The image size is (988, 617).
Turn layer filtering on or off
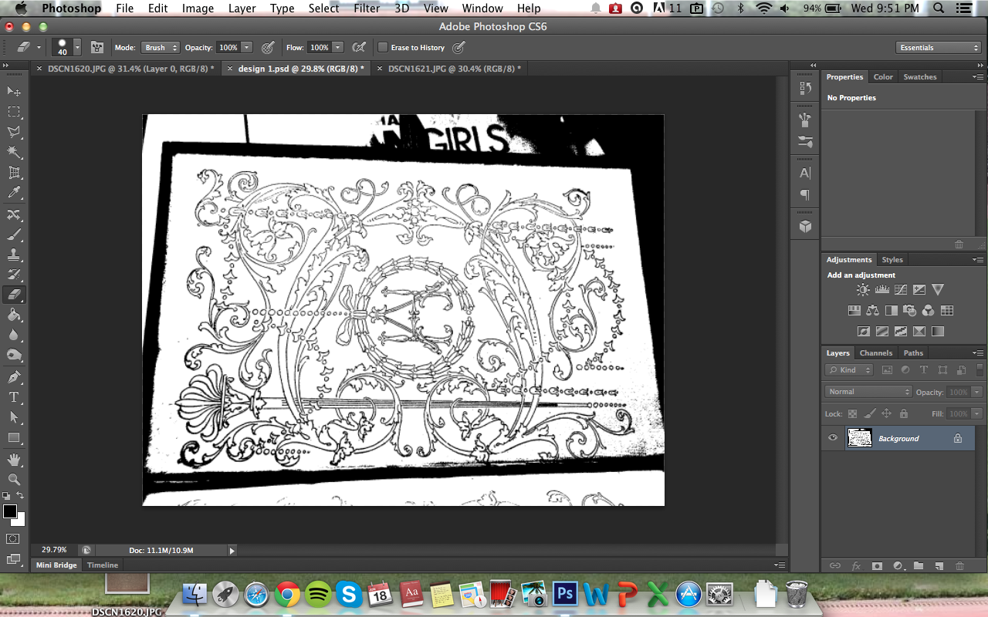978,370
